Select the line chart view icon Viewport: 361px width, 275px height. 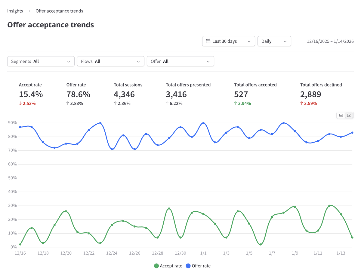click(x=349, y=115)
